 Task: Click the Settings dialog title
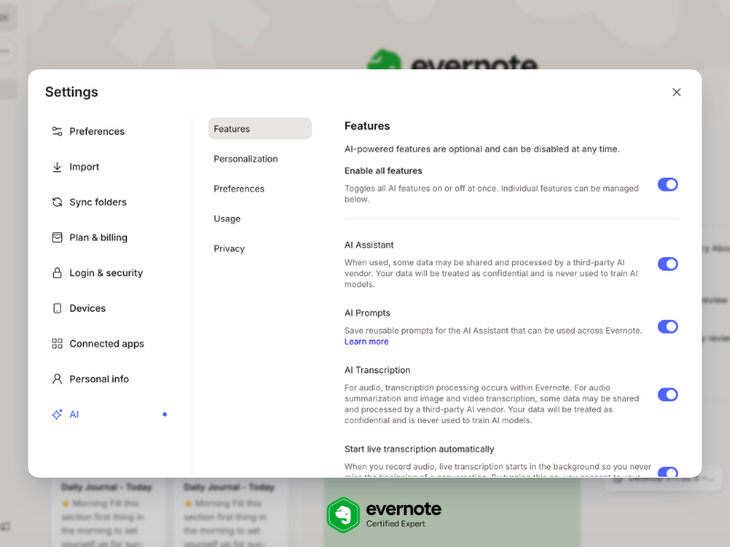(x=72, y=92)
